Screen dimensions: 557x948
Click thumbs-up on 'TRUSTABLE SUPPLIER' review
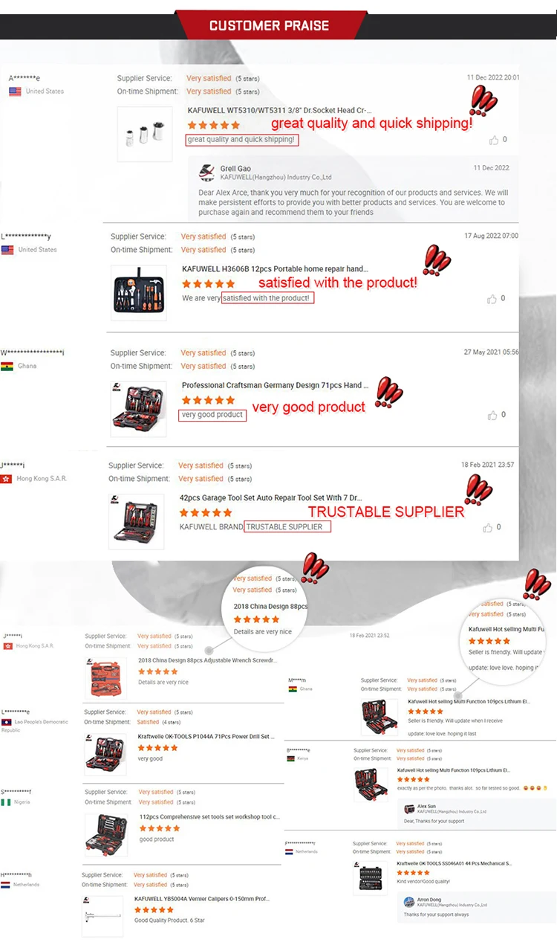[x=488, y=527]
